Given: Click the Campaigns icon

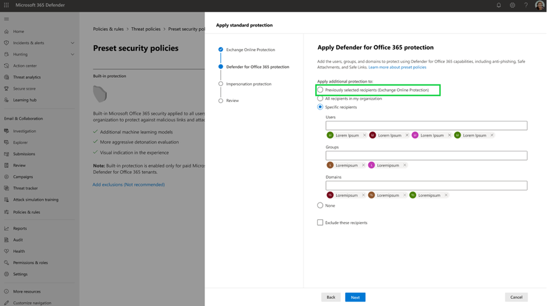Looking at the screenshot, I should click(6, 177).
